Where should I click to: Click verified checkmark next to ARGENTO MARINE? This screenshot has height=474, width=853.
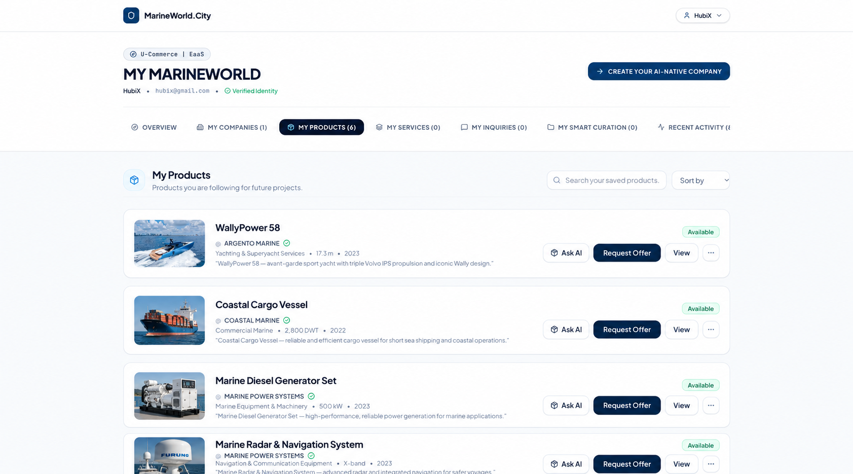pos(287,243)
